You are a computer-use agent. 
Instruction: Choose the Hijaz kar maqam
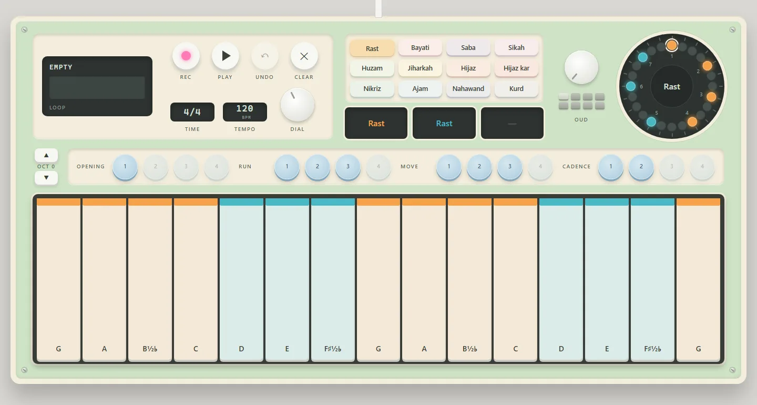coord(516,68)
